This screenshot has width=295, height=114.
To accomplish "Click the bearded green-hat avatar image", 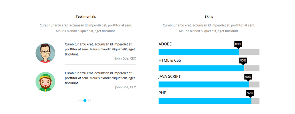I will coord(45,82).
